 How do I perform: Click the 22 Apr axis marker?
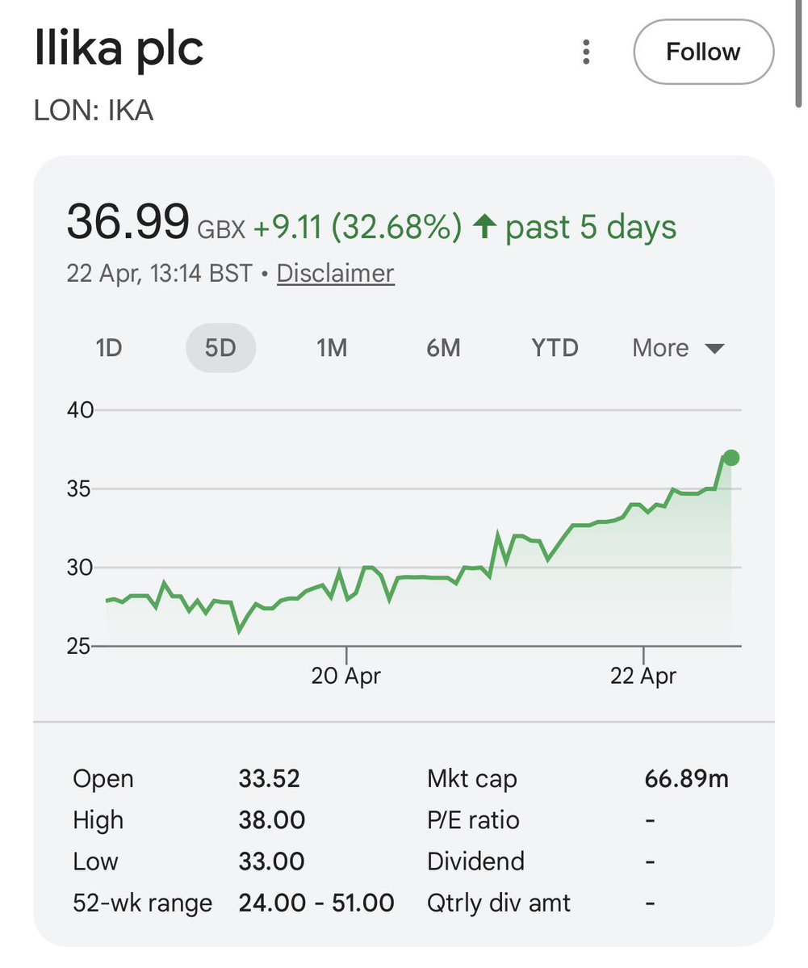pos(643,676)
